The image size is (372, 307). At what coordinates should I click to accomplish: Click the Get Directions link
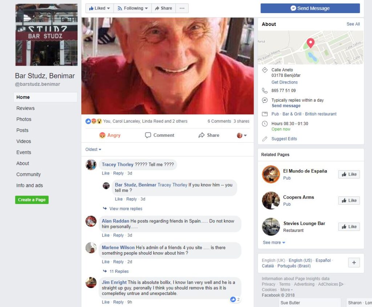284,82
